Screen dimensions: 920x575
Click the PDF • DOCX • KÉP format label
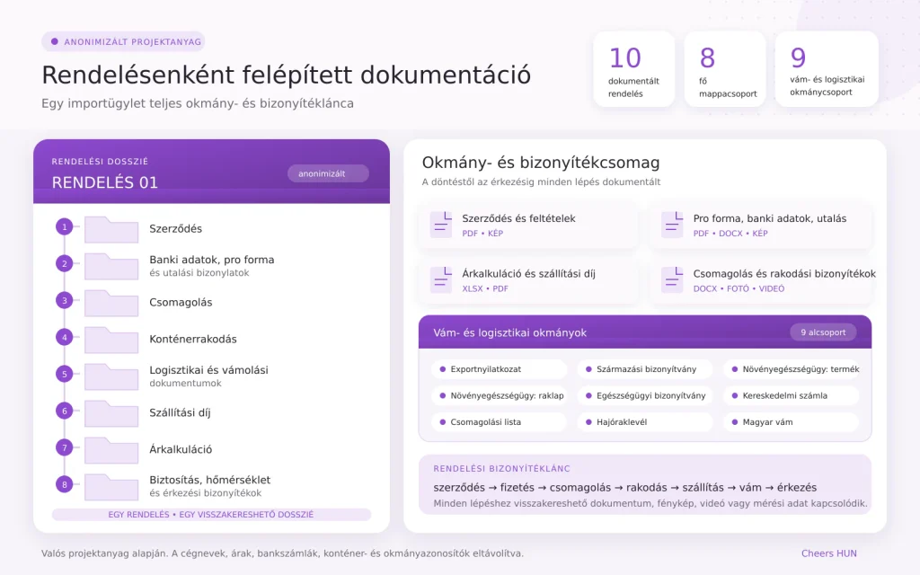tap(730, 234)
